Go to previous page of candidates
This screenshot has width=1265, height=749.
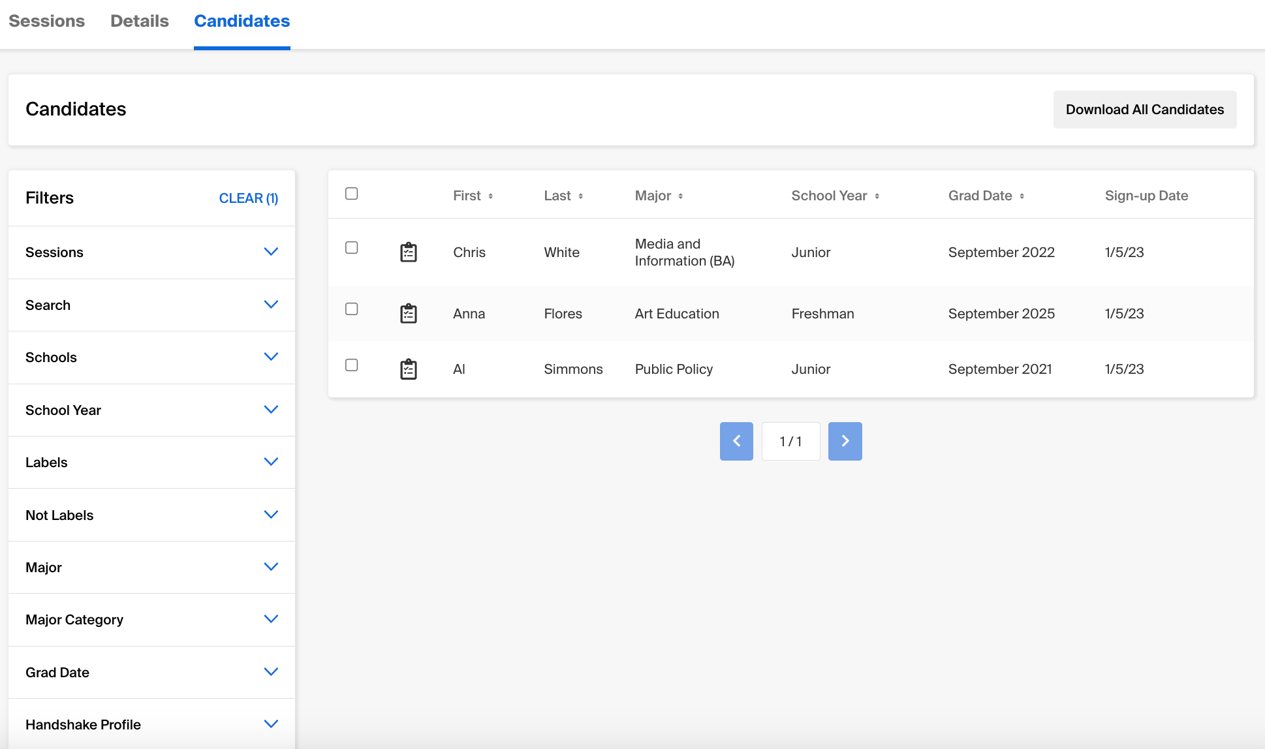pyautogui.click(x=736, y=441)
